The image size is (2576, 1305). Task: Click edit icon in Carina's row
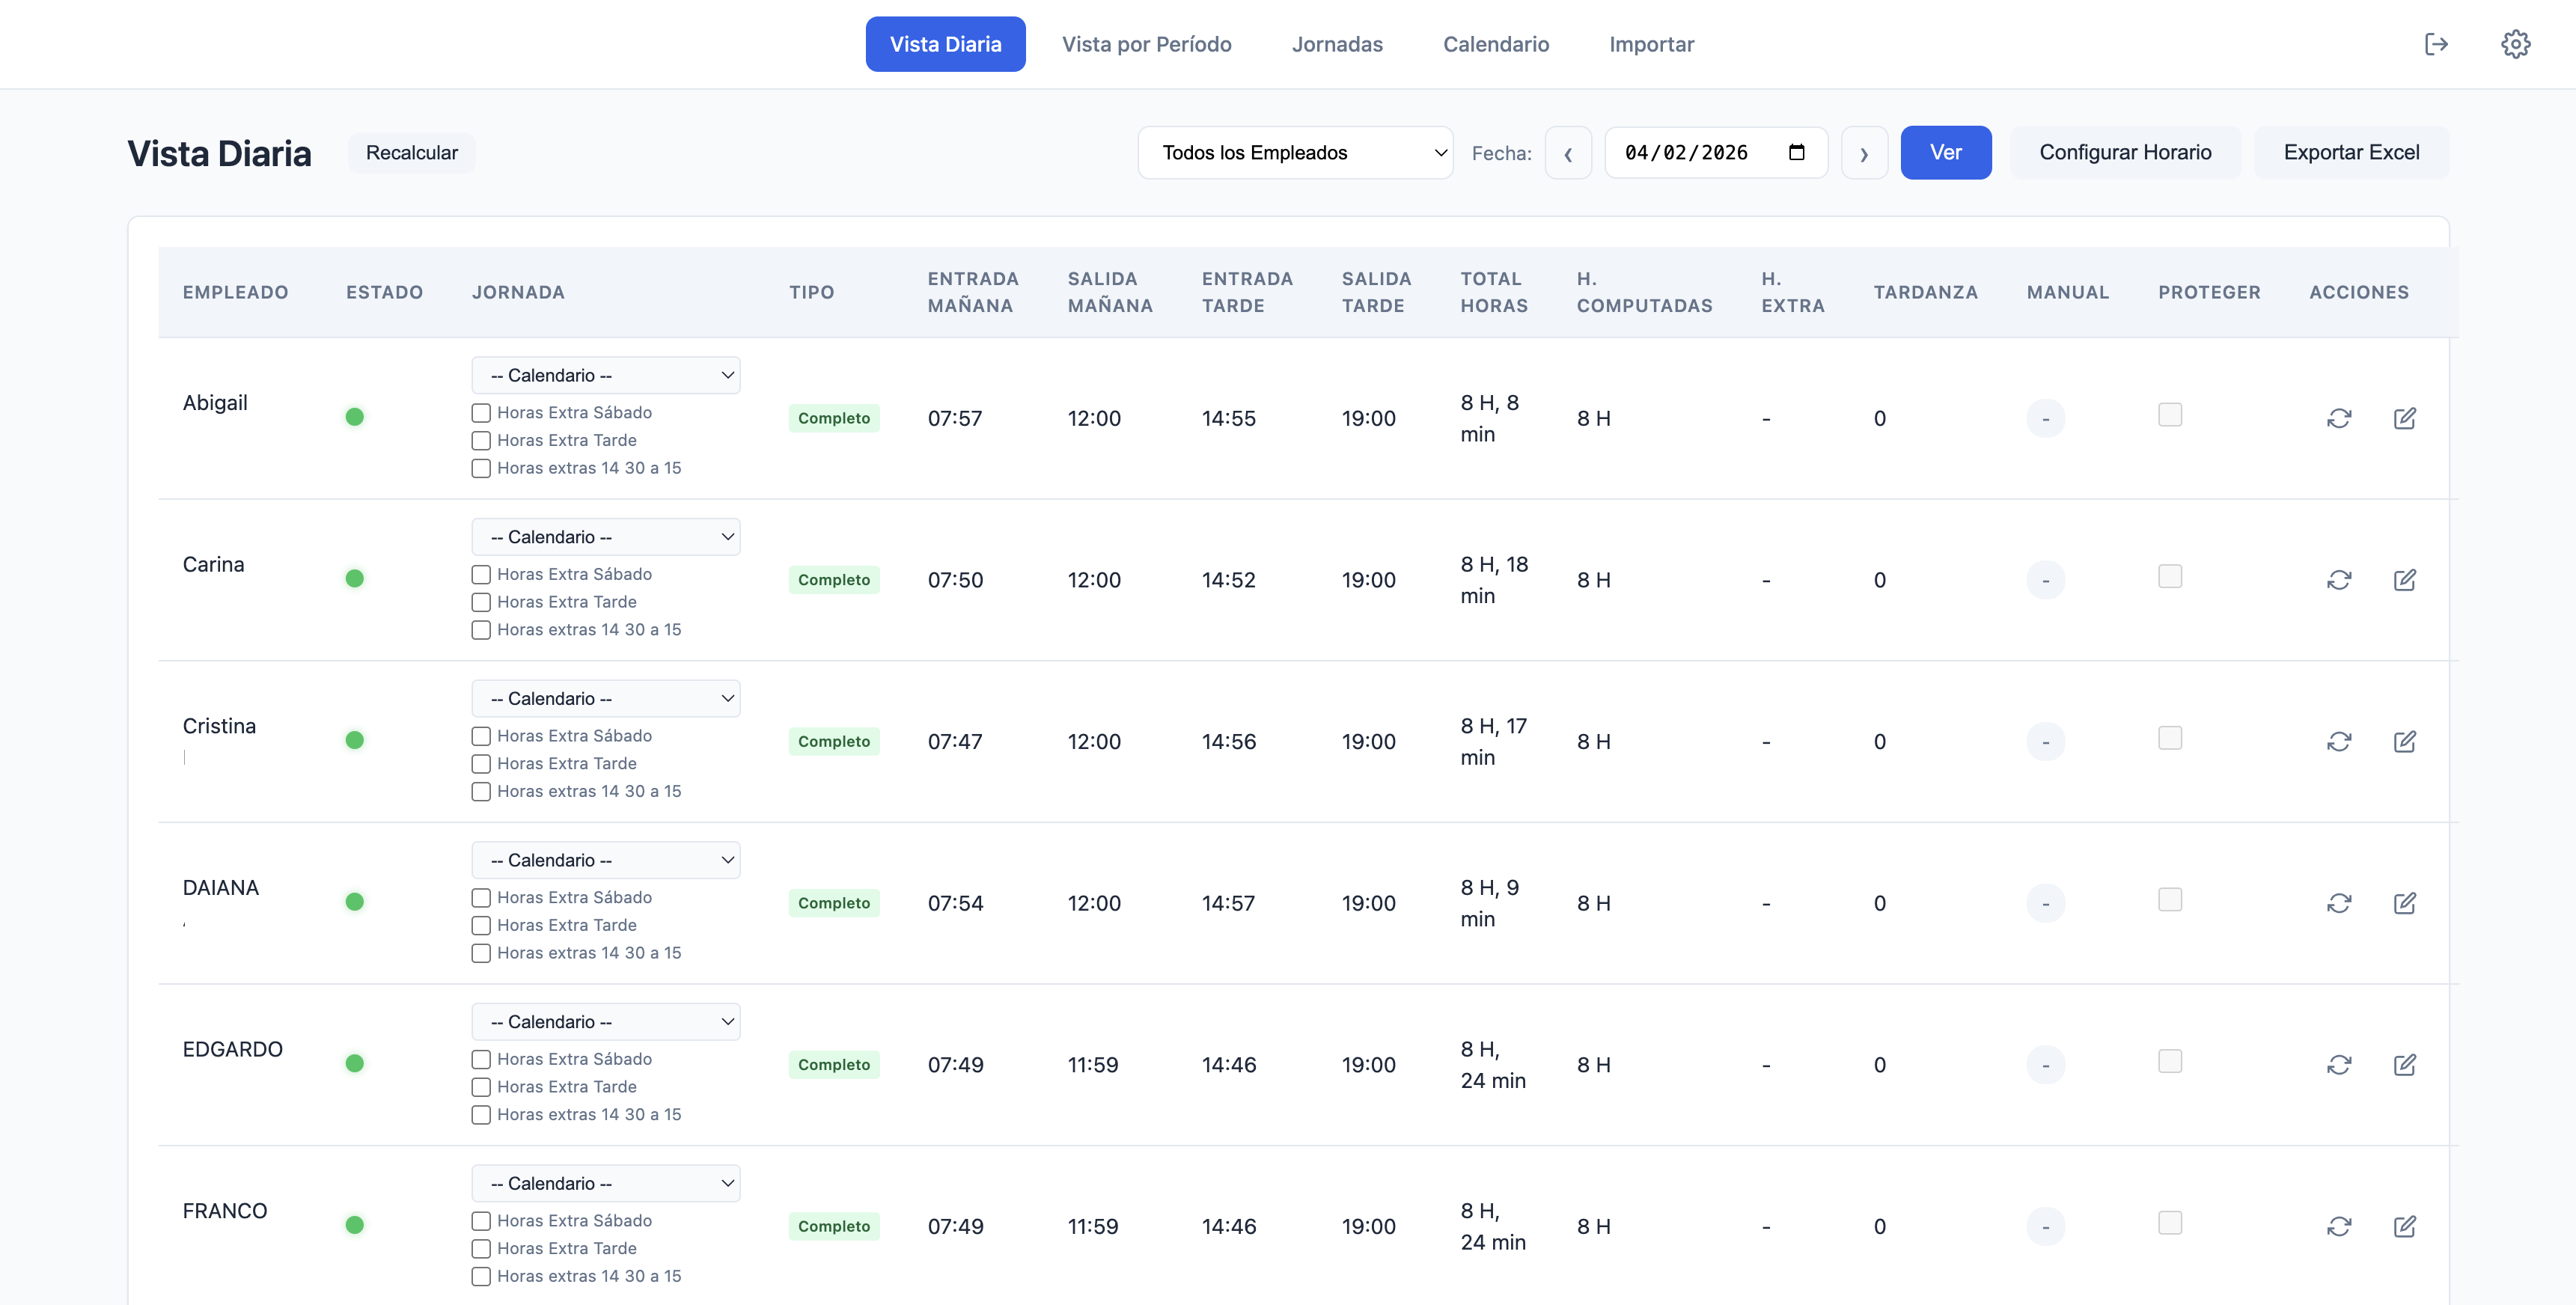(2404, 580)
